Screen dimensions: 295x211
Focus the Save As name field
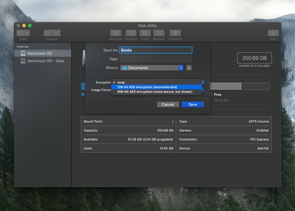click(x=156, y=50)
